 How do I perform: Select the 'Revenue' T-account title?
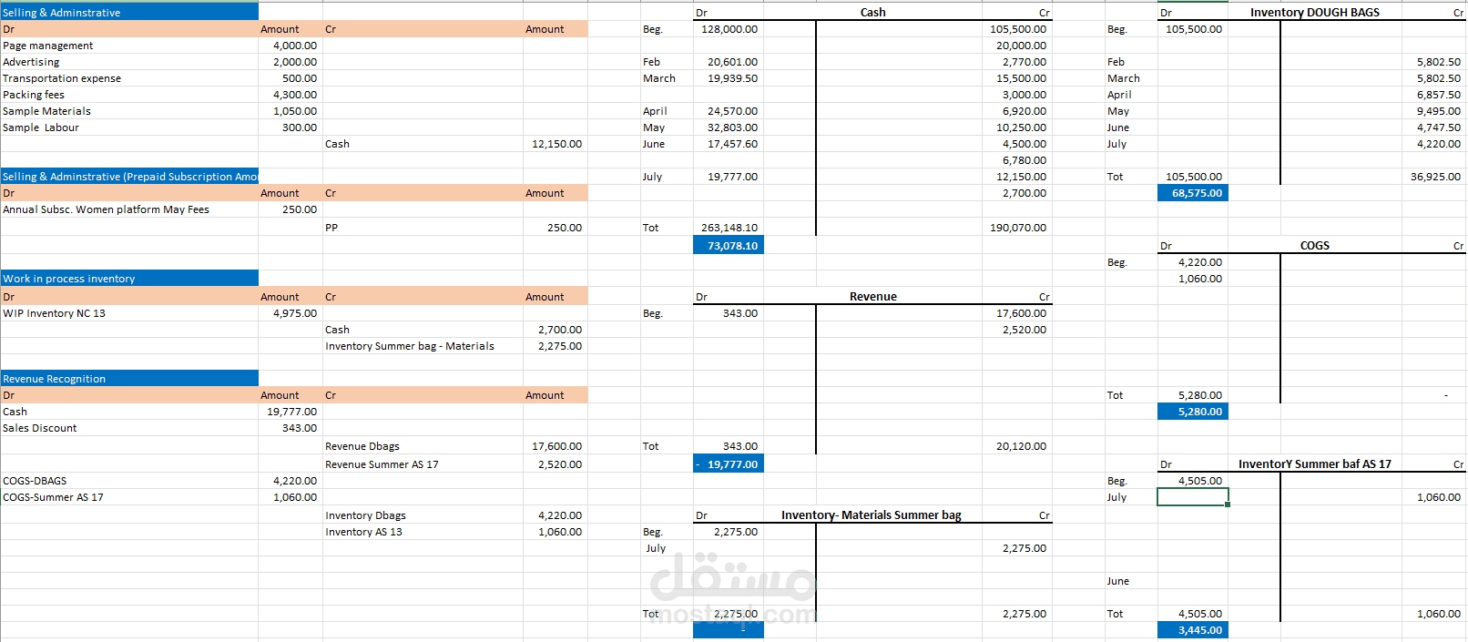[872, 297]
